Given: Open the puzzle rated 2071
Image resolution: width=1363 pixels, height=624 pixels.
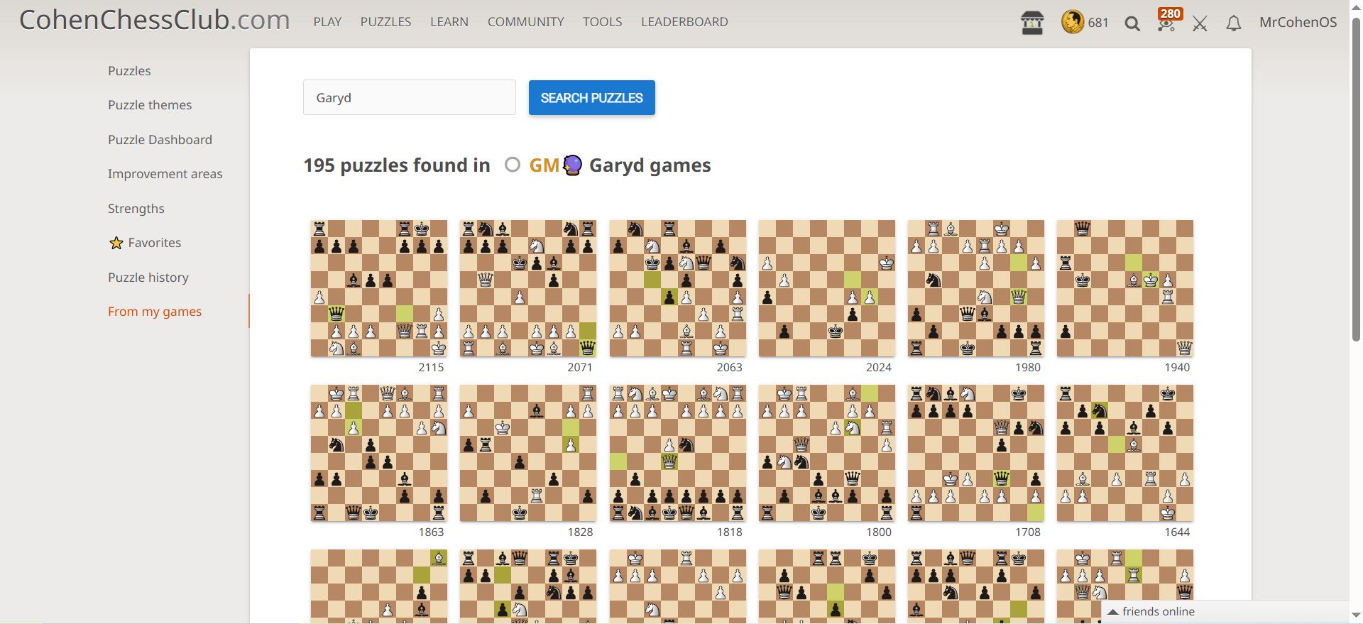Looking at the screenshot, I should click(x=528, y=288).
